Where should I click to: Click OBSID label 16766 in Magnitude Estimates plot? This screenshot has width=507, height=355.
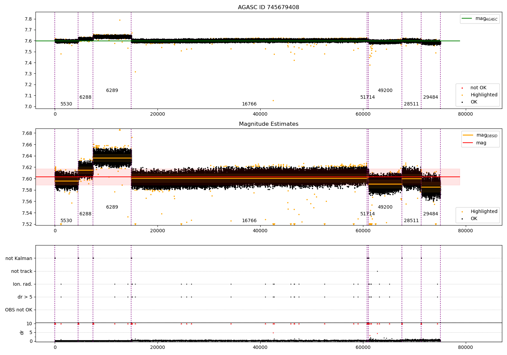[249, 221]
